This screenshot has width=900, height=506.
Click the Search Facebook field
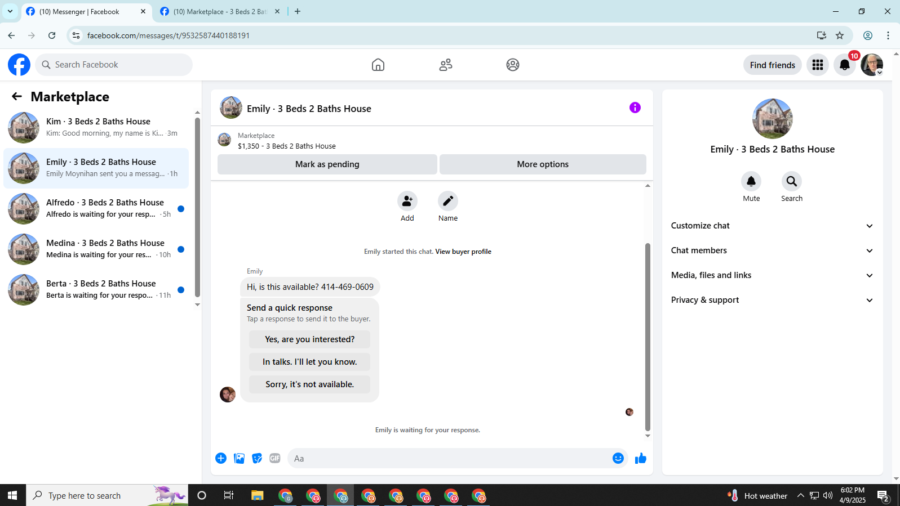114,65
